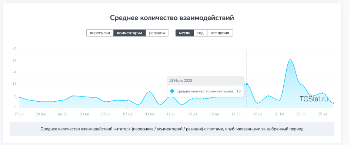
Task: Click the last data point at 26 Jul
Action: 333,103
